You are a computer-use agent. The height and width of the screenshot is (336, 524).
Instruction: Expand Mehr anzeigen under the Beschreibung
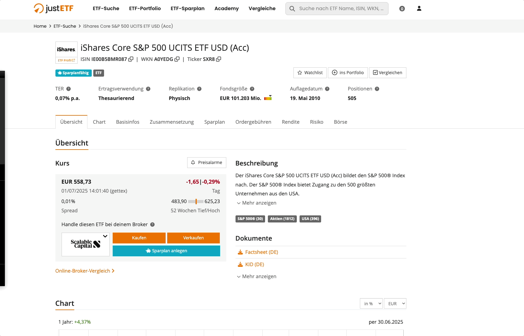(256, 203)
